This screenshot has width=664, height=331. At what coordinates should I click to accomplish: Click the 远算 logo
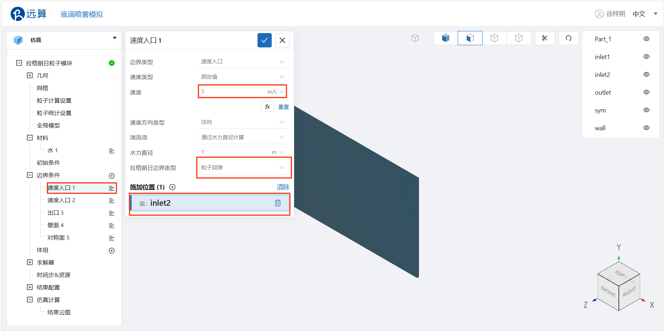28,14
